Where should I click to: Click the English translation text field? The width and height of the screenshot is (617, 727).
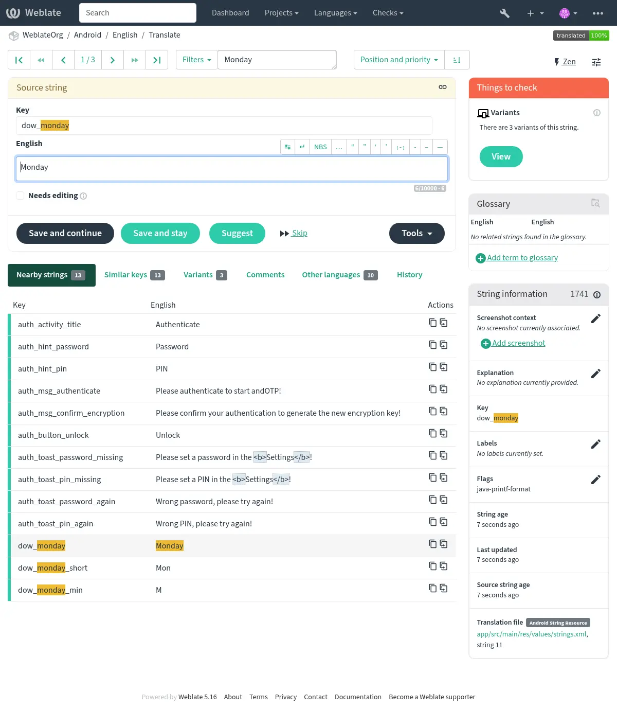[x=231, y=169]
